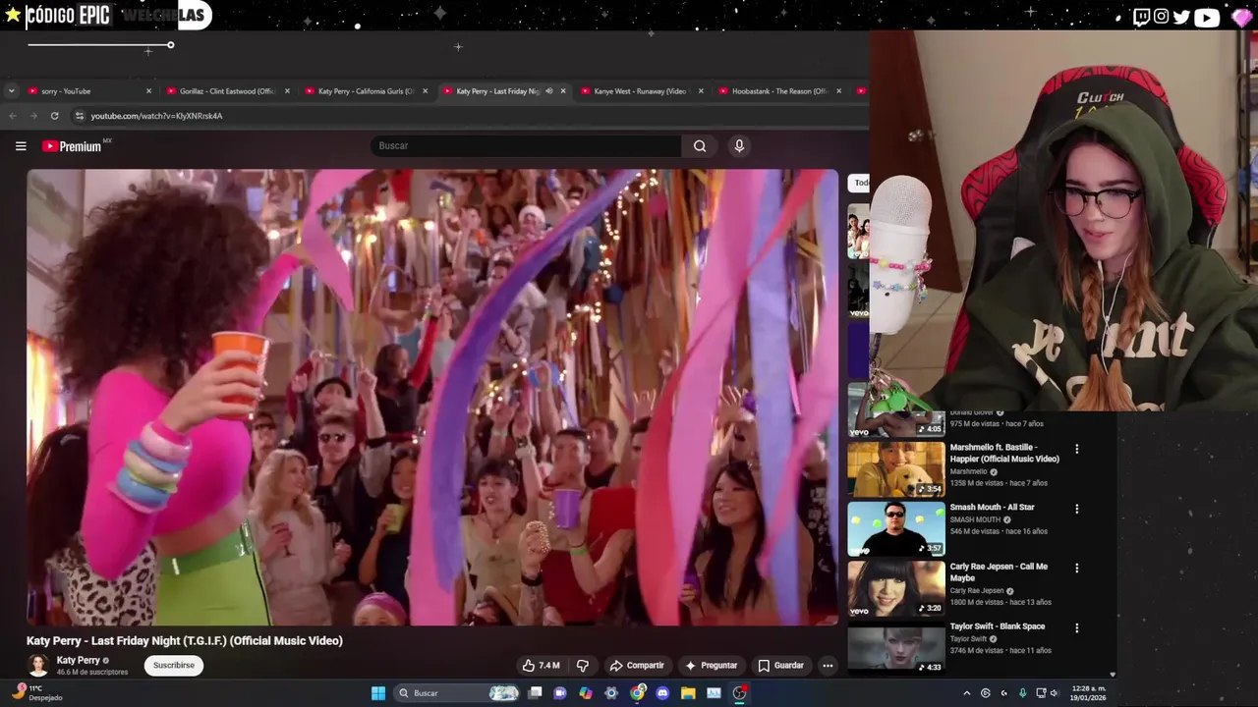
Task: Click the Windows taskbar Buscar search box
Action: point(457,693)
